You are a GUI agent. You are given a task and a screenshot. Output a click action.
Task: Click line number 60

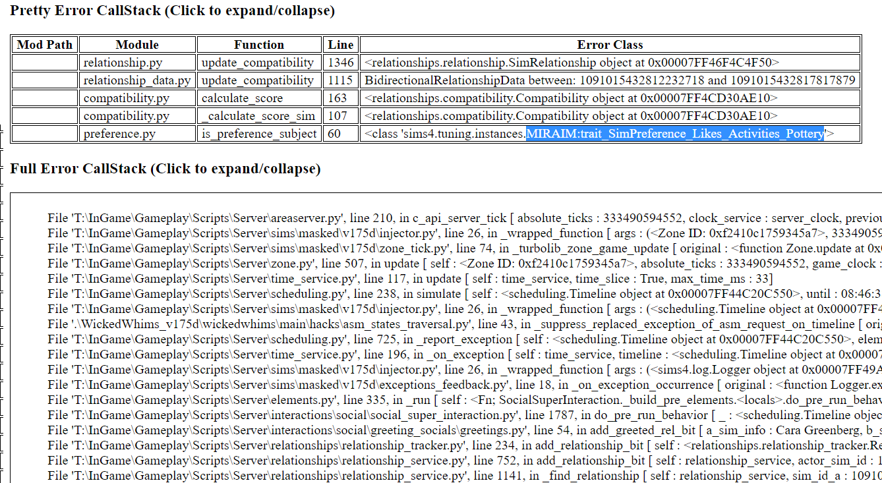pos(341,134)
